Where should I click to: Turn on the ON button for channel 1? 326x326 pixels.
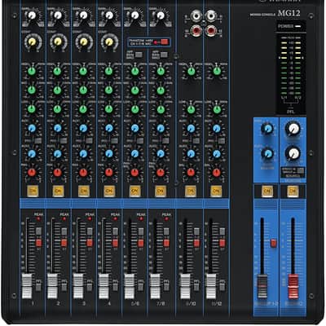[33, 192]
